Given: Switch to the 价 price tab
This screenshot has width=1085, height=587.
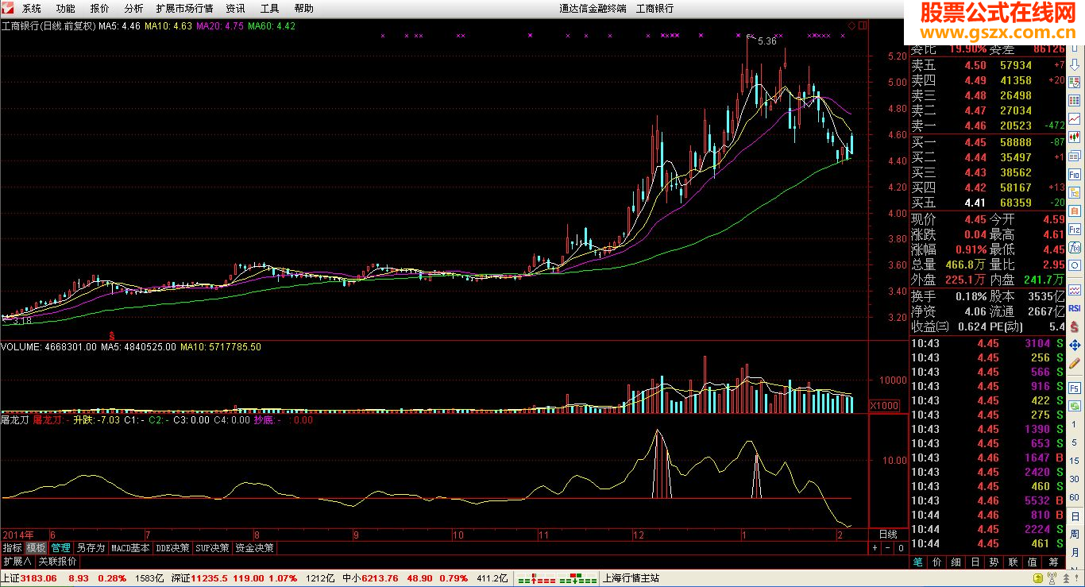Looking at the screenshot, I should click(x=937, y=562).
